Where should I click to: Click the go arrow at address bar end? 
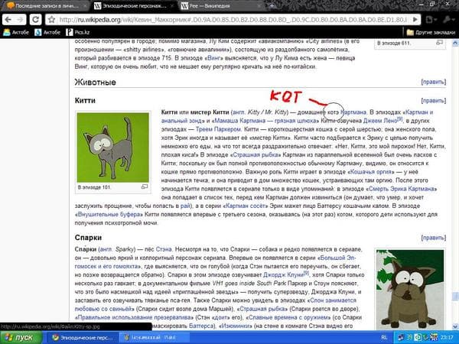(x=415, y=20)
